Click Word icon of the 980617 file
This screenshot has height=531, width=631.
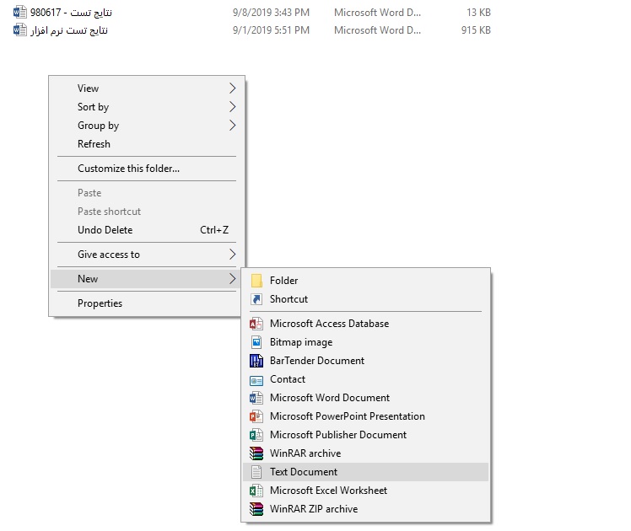coord(19,12)
